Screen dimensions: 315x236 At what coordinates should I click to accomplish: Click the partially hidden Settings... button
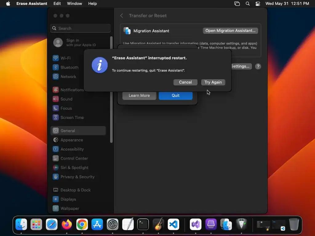pyautogui.click(x=241, y=66)
